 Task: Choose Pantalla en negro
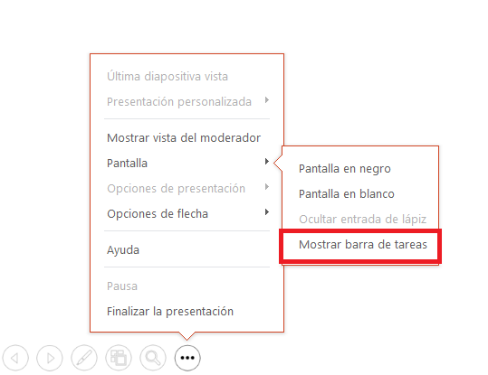pos(345,169)
